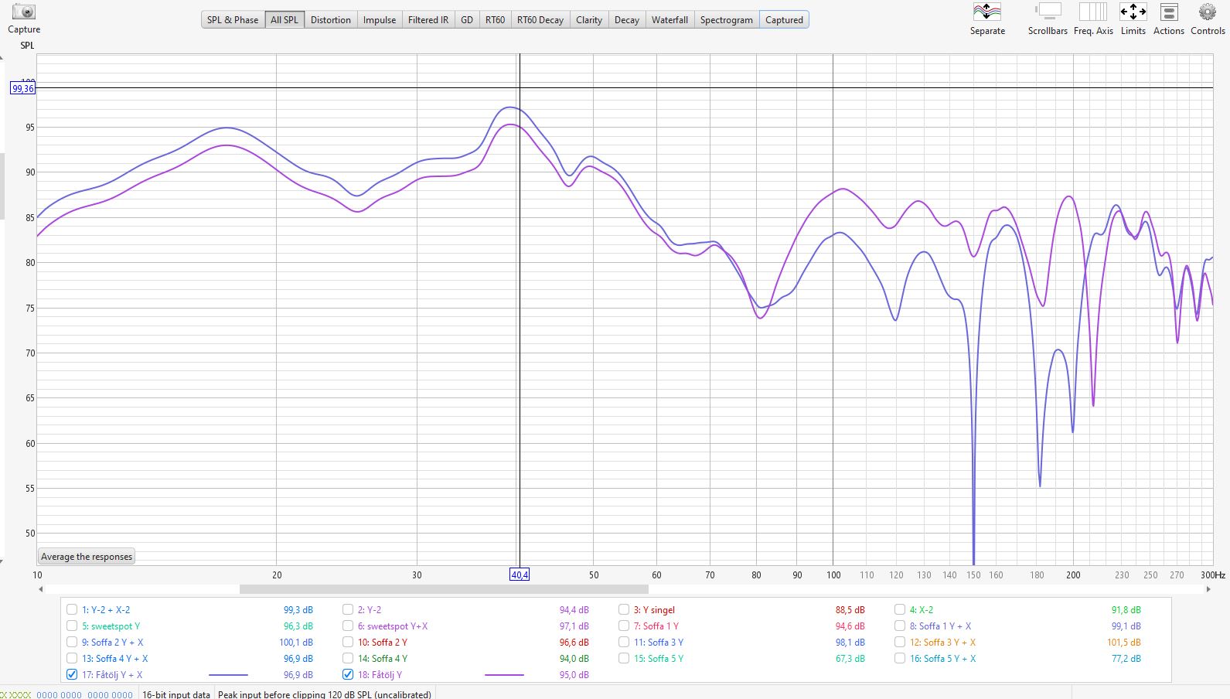The width and height of the screenshot is (1230, 699).
Task: Open the Waterfall tab
Action: point(670,20)
